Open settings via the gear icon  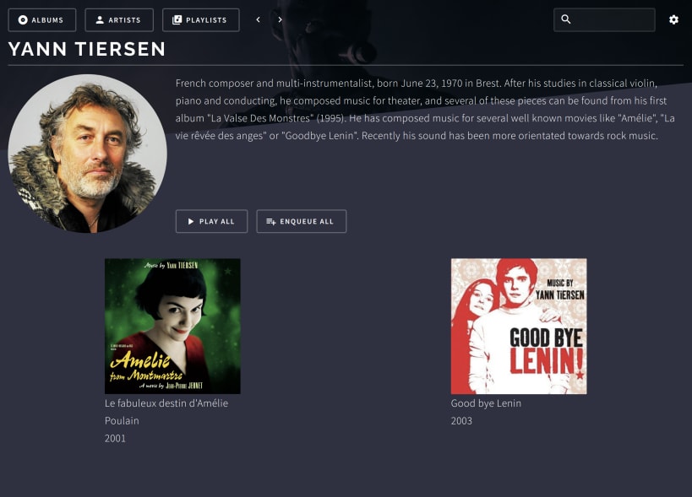673,19
